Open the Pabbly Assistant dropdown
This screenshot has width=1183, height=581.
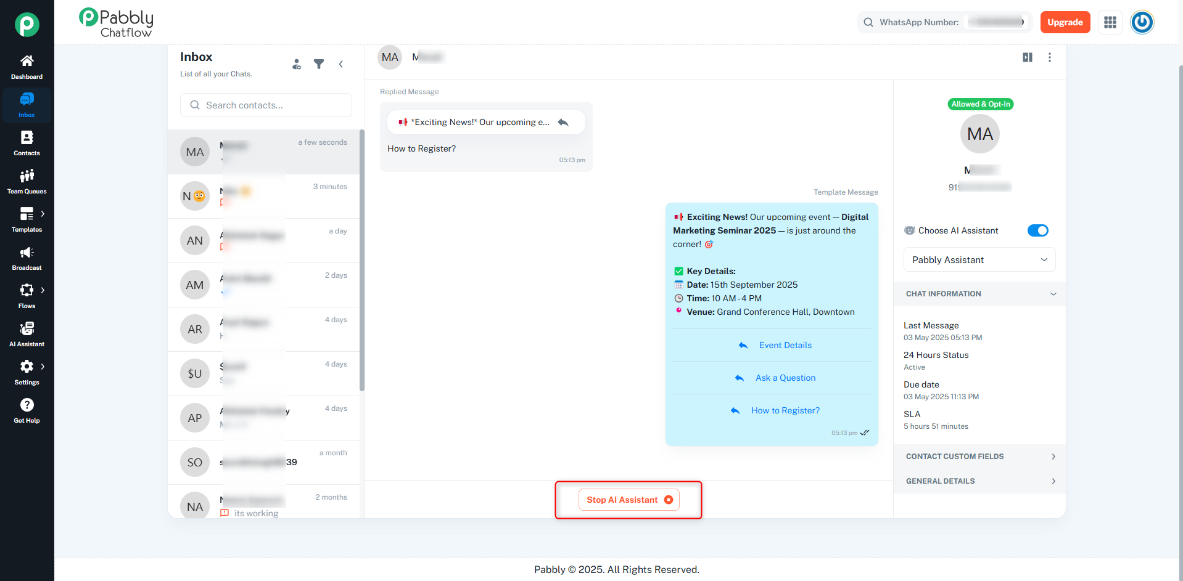(979, 260)
